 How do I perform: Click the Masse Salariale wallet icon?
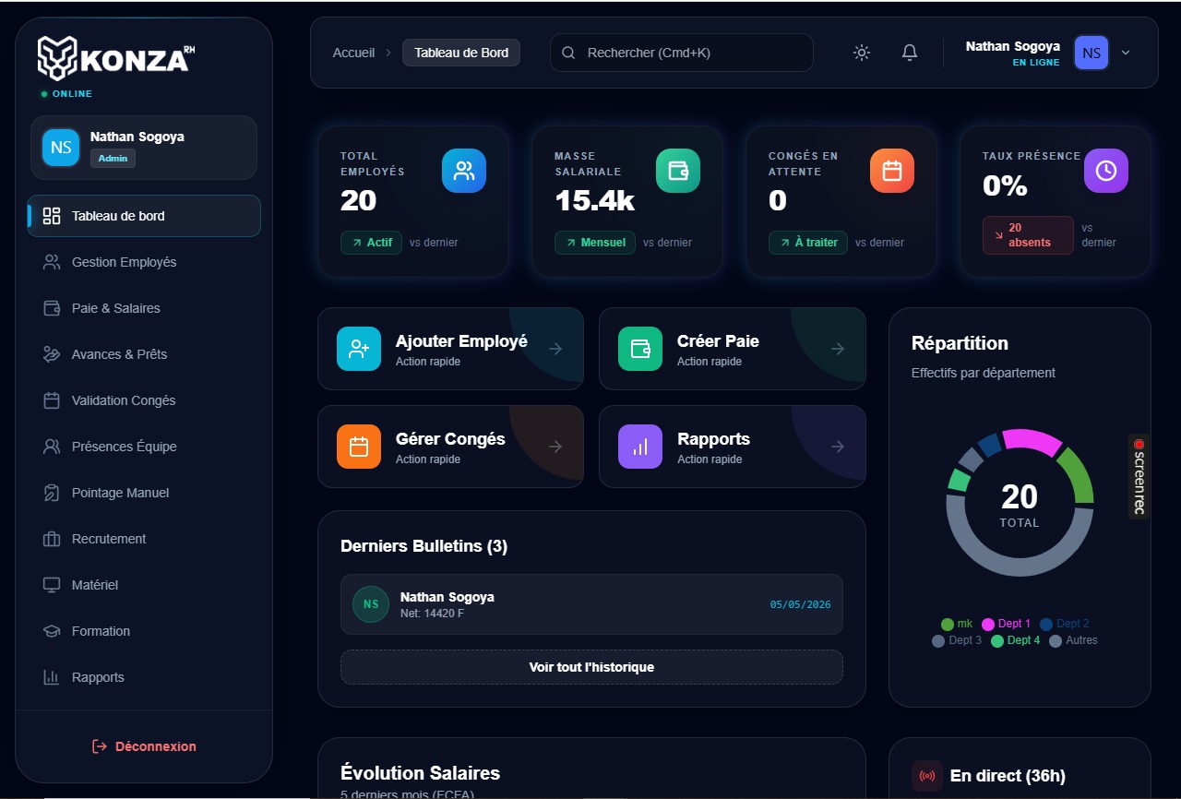click(678, 171)
